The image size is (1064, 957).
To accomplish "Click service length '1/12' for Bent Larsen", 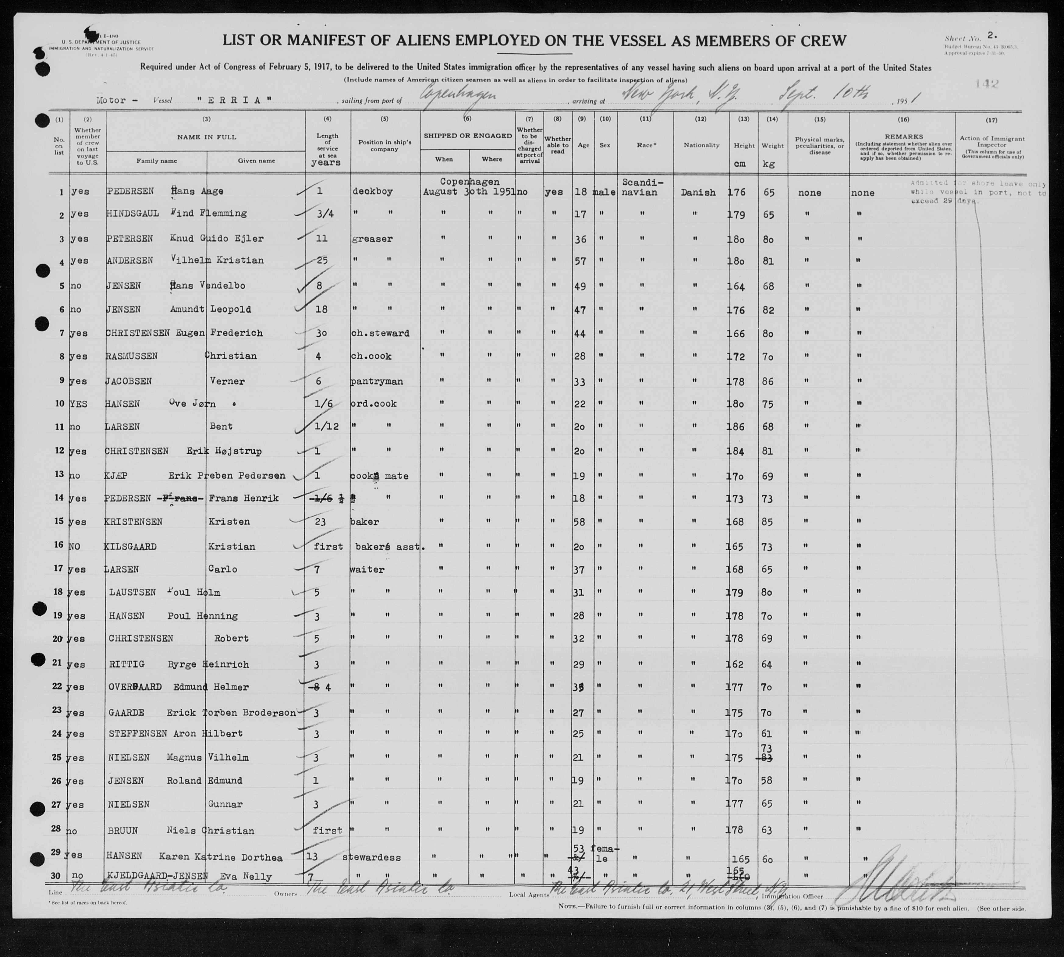I will click(x=326, y=427).
